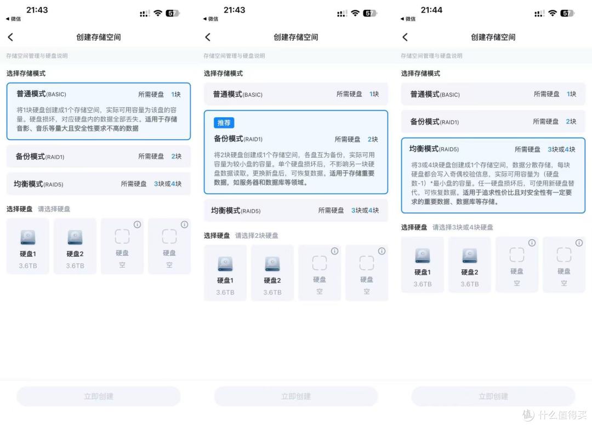The width and height of the screenshot is (592, 427).
Task: Tap 3.6TB under 硬盘1 in left screen
Action: pos(28,266)
